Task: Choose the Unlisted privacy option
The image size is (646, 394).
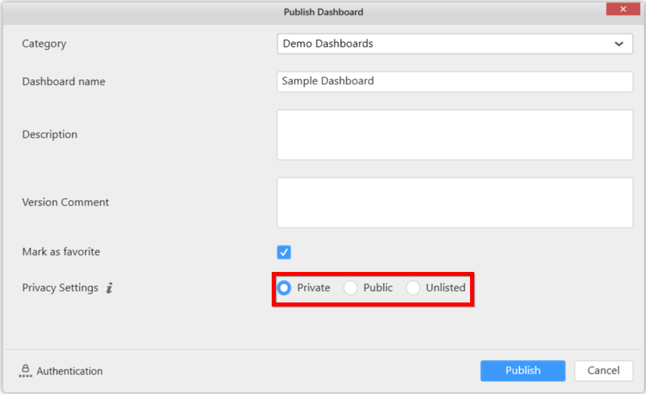Action: tap(413, 288)
